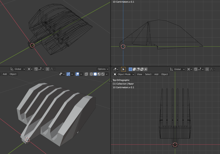Click wireframe shading mode in left viewport

91,74
